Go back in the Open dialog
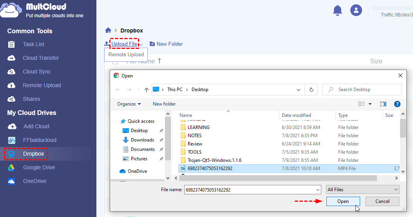The height and width of the screenshot is (217, 413). pyautogui.click(x=118, y=90)
